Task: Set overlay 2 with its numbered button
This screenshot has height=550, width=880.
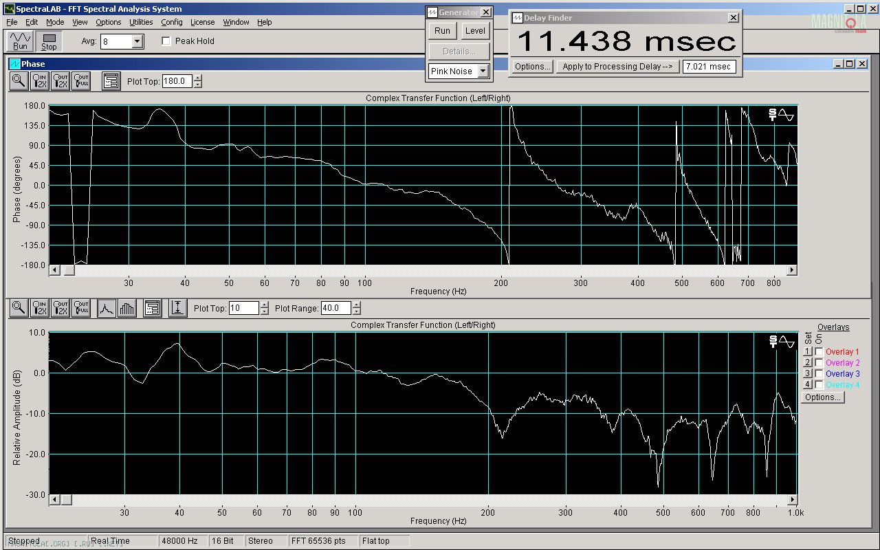Action: tap(808, 363)
